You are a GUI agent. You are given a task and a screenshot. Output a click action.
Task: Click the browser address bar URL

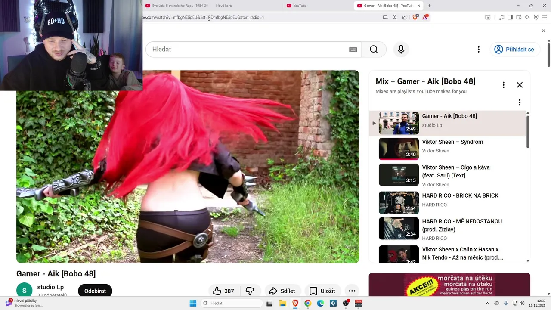[203, 17]
